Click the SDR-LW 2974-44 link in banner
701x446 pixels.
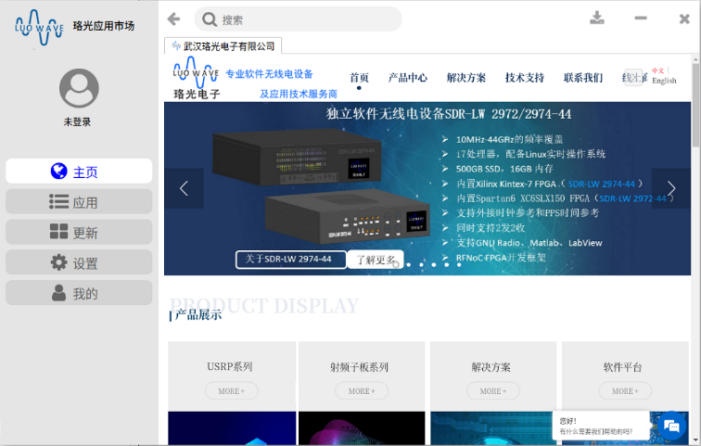601,184
